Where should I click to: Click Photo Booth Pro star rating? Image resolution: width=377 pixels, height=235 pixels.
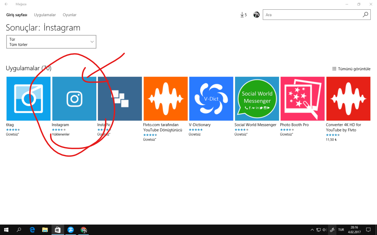point(287,130)
